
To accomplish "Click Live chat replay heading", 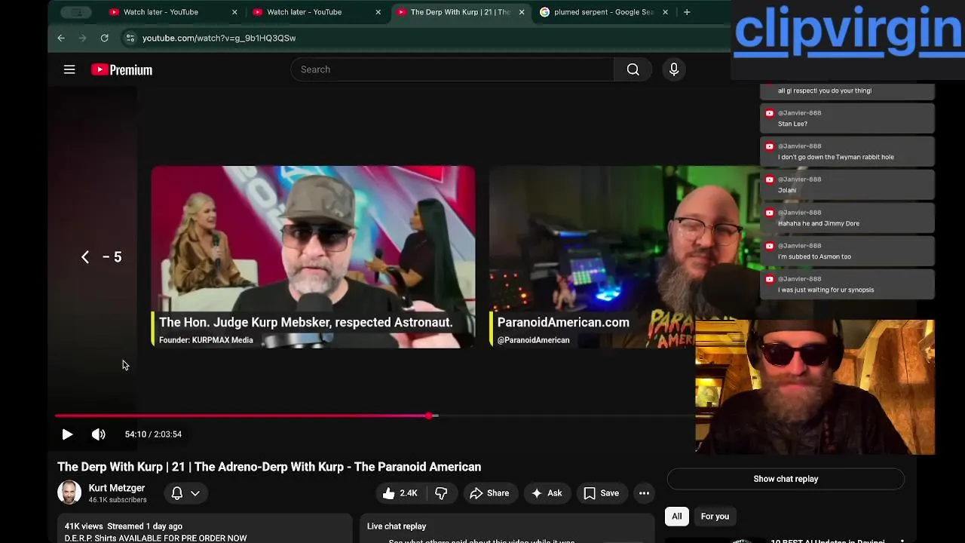I will [397, 526].
